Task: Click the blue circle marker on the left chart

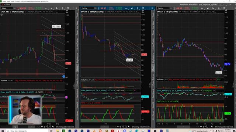Action: (64, 77)
